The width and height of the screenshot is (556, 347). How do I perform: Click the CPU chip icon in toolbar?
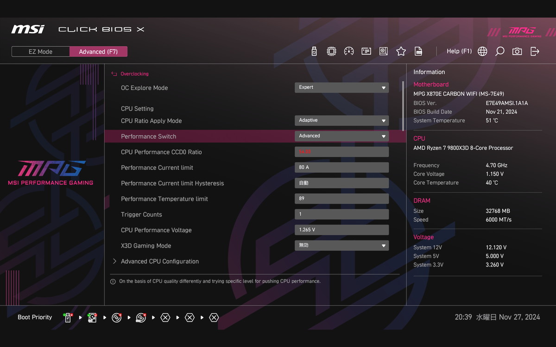coord(331,51)
